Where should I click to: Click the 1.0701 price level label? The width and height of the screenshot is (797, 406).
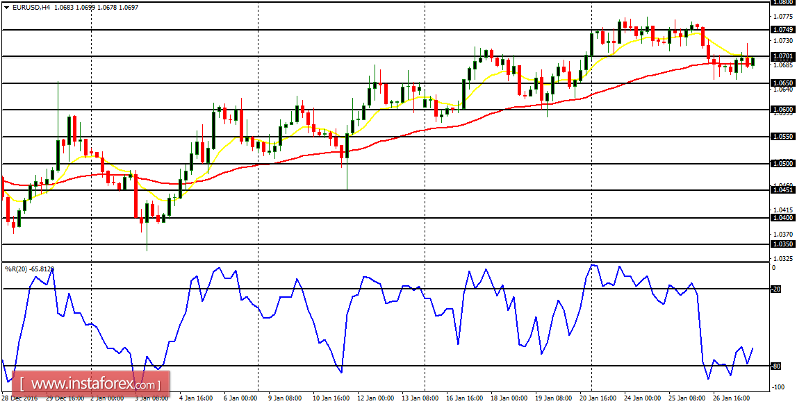783,56
